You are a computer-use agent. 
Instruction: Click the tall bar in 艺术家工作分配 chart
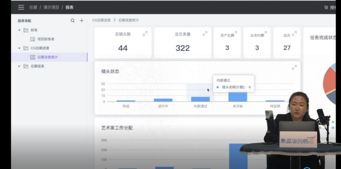pos(238,156)
